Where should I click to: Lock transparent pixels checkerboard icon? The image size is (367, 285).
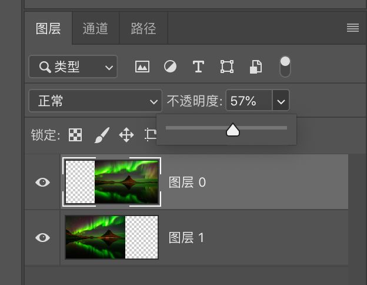[x=75, y=135]
